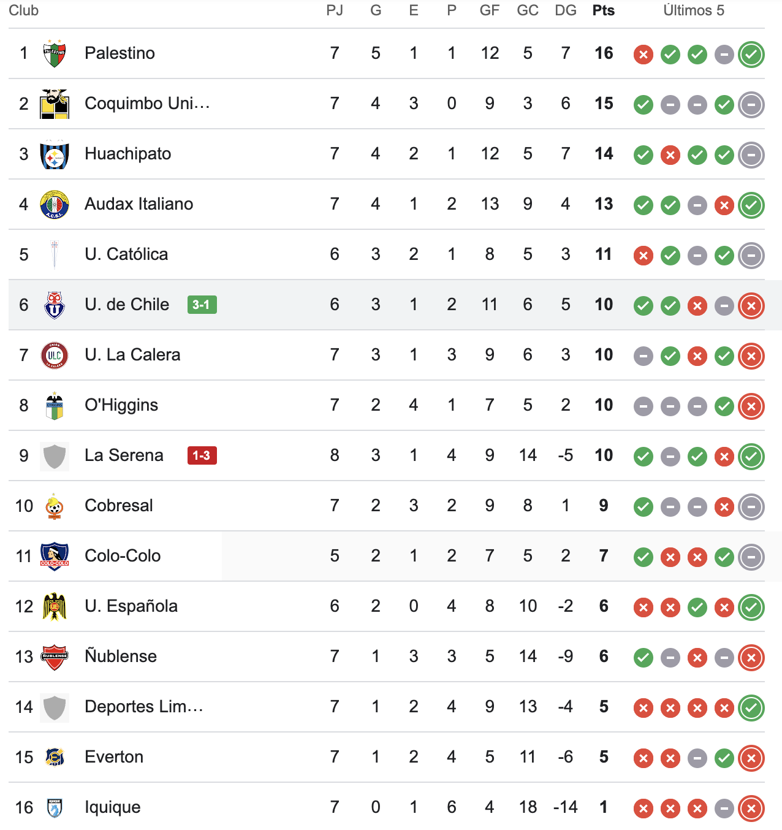Viewport: 782px width, 830px height.
Task: Select the Everton team row name
Action: [114, 757]
